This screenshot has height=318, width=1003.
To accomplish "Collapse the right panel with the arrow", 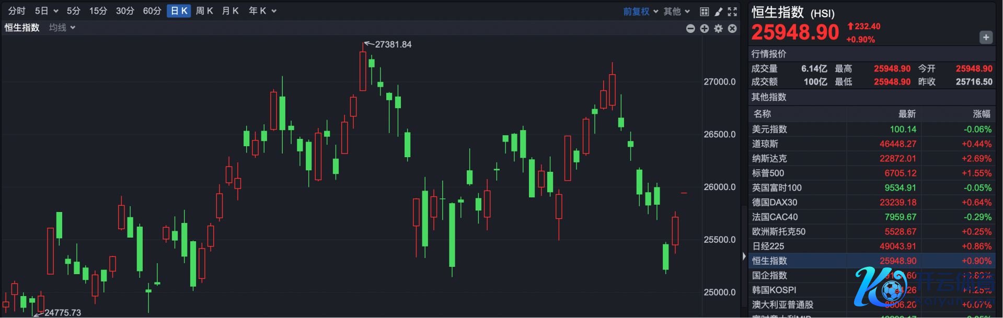I will (x=744, y=256).
